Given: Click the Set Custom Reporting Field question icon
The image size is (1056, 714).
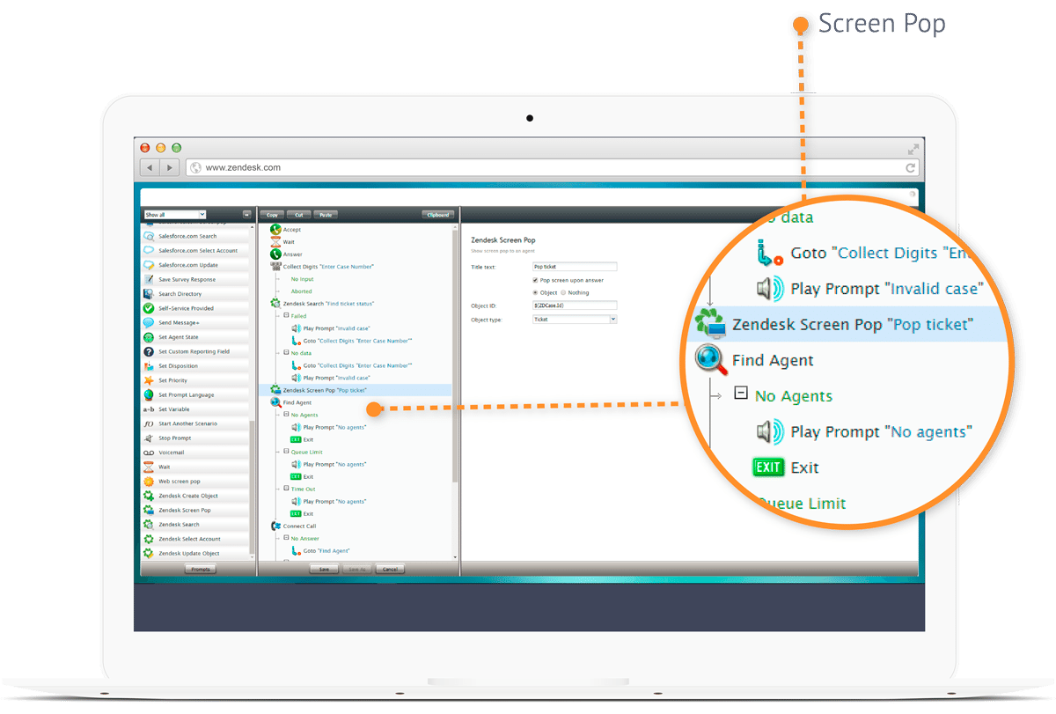Looking at the screenshot, I should tap(149, 351).
